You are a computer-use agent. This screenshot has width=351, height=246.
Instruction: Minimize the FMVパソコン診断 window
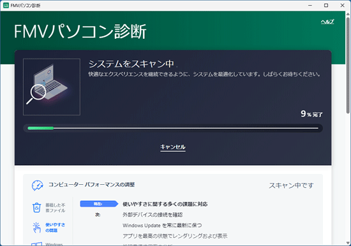point(310,5)
